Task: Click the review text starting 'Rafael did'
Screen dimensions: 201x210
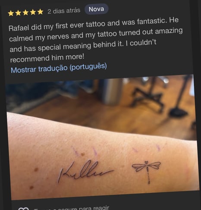Action: [x=95, y=41]
